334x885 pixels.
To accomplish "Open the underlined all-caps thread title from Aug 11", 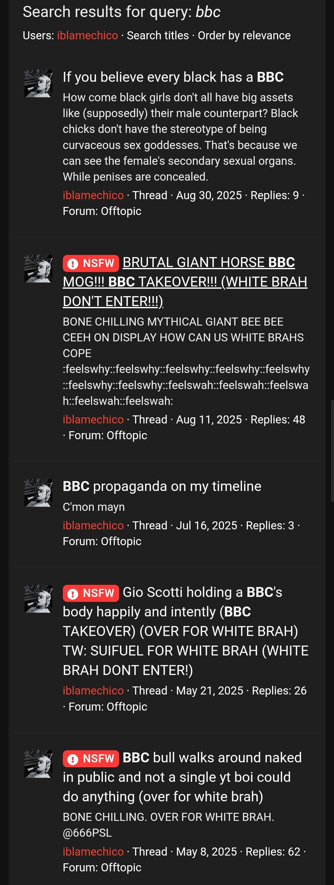I will (x=185, y=282).
